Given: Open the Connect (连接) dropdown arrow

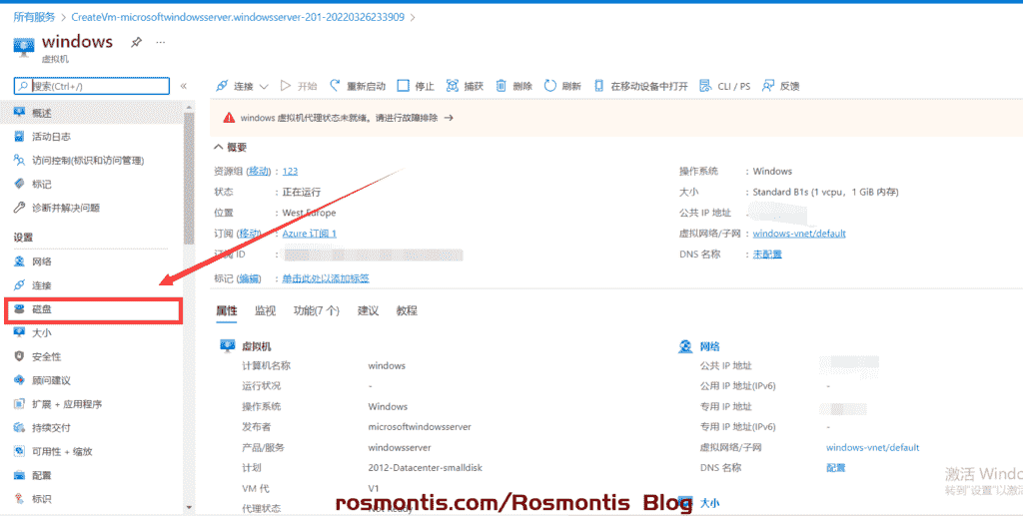Looking at the screenshot, I should coord(264,86).
